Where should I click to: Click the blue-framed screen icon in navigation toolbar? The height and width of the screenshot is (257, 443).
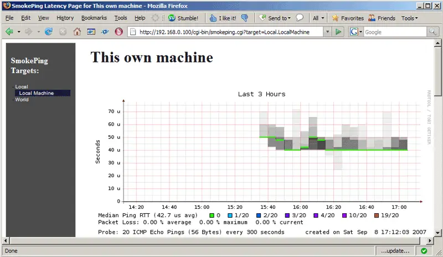click(x=91, y=32)
